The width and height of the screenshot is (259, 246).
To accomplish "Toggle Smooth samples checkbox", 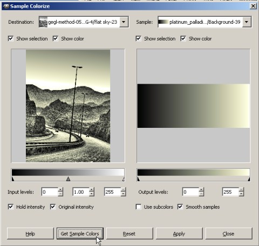I will pos(180,207).
